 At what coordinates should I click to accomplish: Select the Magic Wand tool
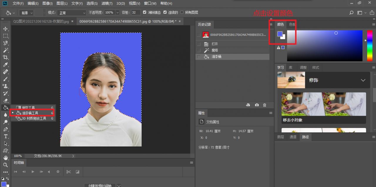click(x=5, y=50)
